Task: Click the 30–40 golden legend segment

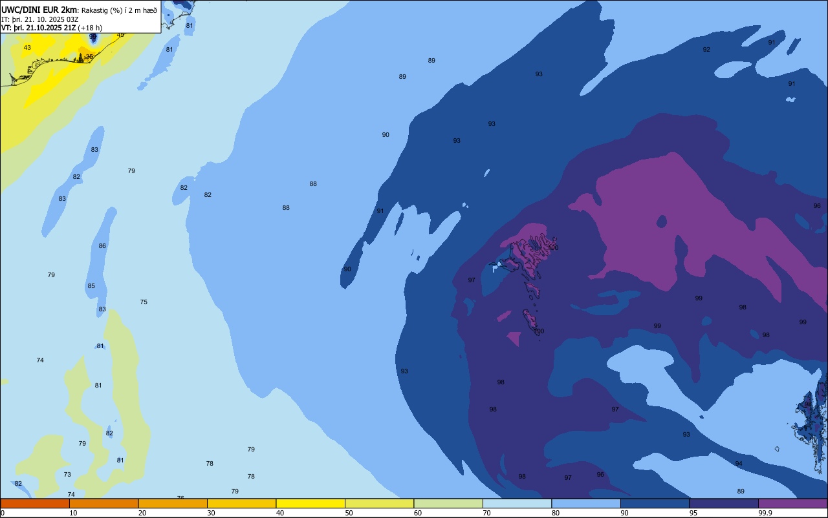Action: pyautogui.click(x=241, y=503)
